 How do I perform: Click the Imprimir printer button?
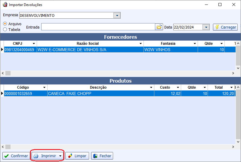[45, 156]
